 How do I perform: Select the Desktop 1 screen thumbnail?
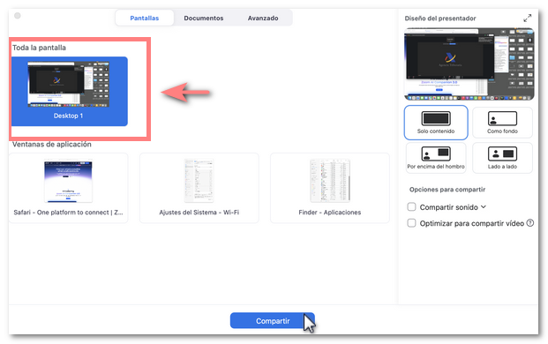69,91
